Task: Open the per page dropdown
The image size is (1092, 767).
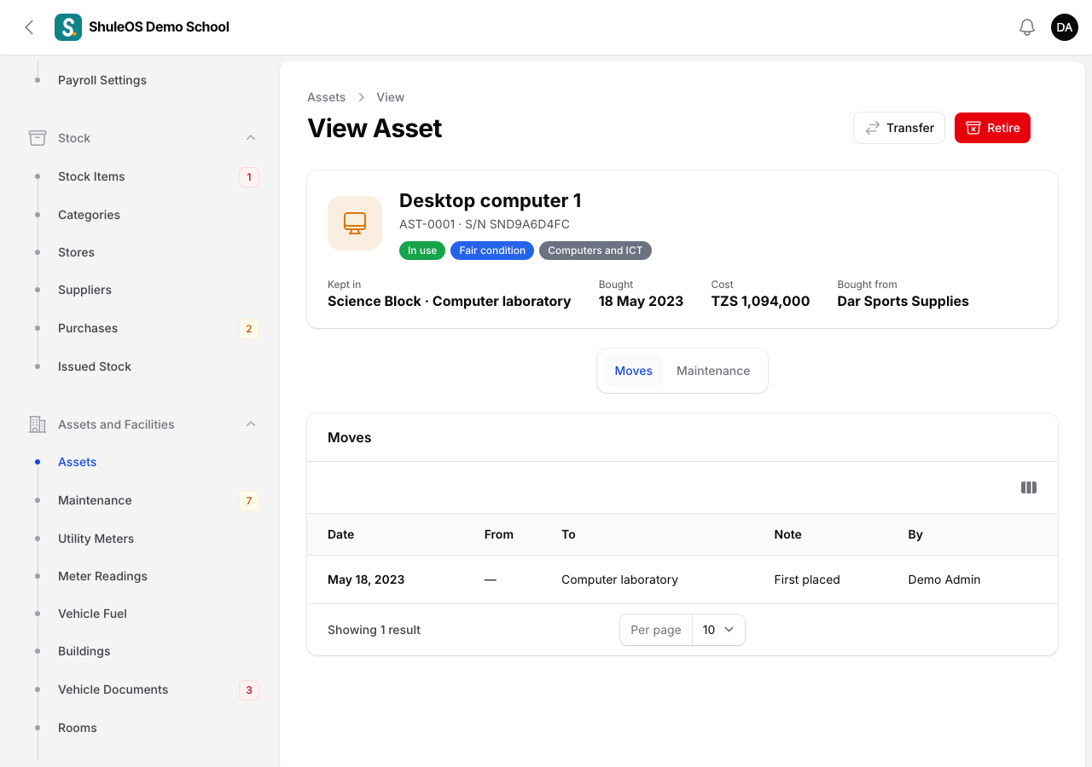Action: pos(718,630)
